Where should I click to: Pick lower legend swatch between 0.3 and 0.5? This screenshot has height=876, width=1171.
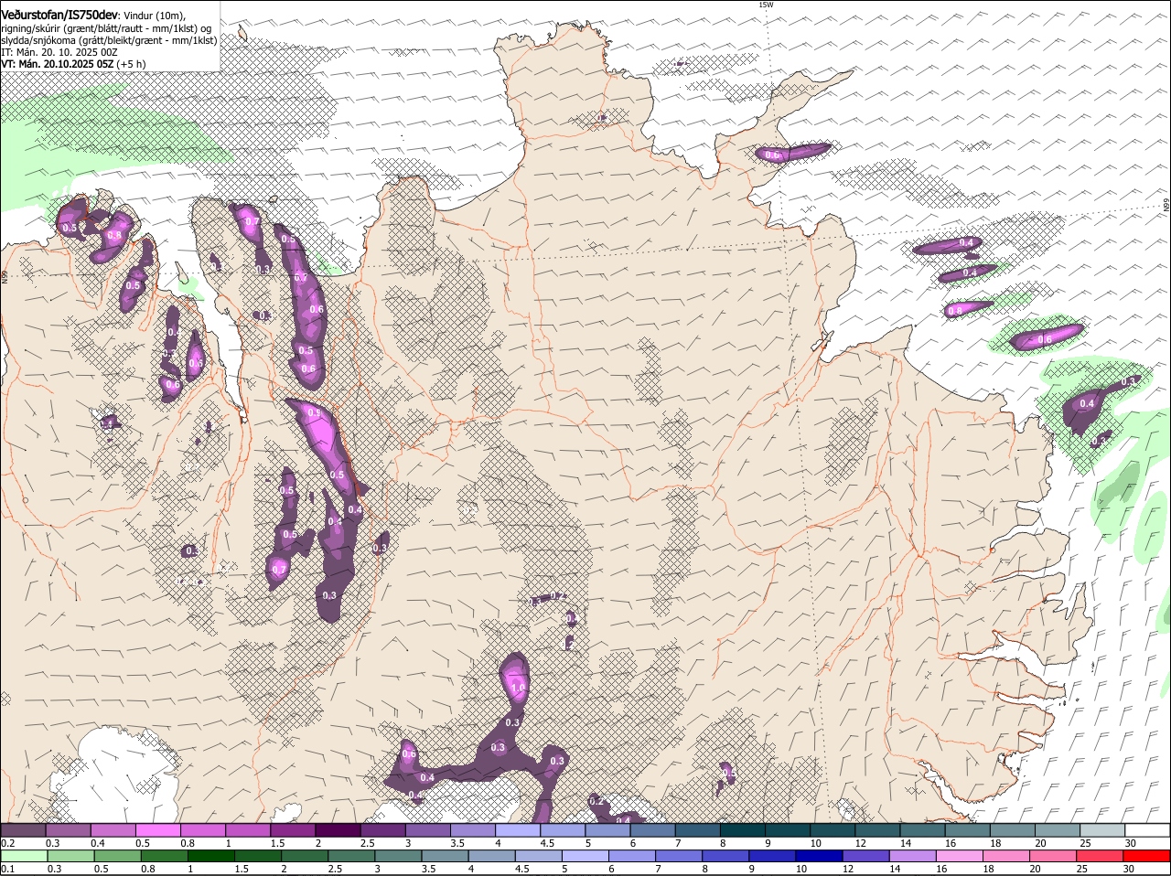[71, 856]
